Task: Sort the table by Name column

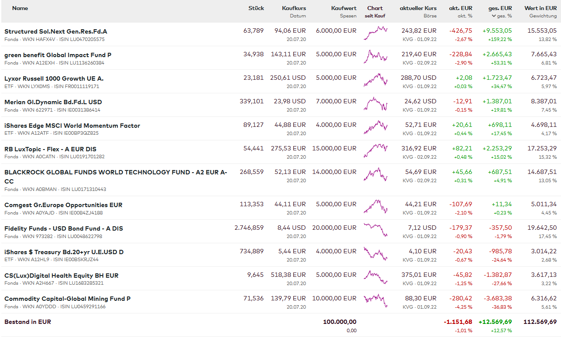Action: point(20,8)
